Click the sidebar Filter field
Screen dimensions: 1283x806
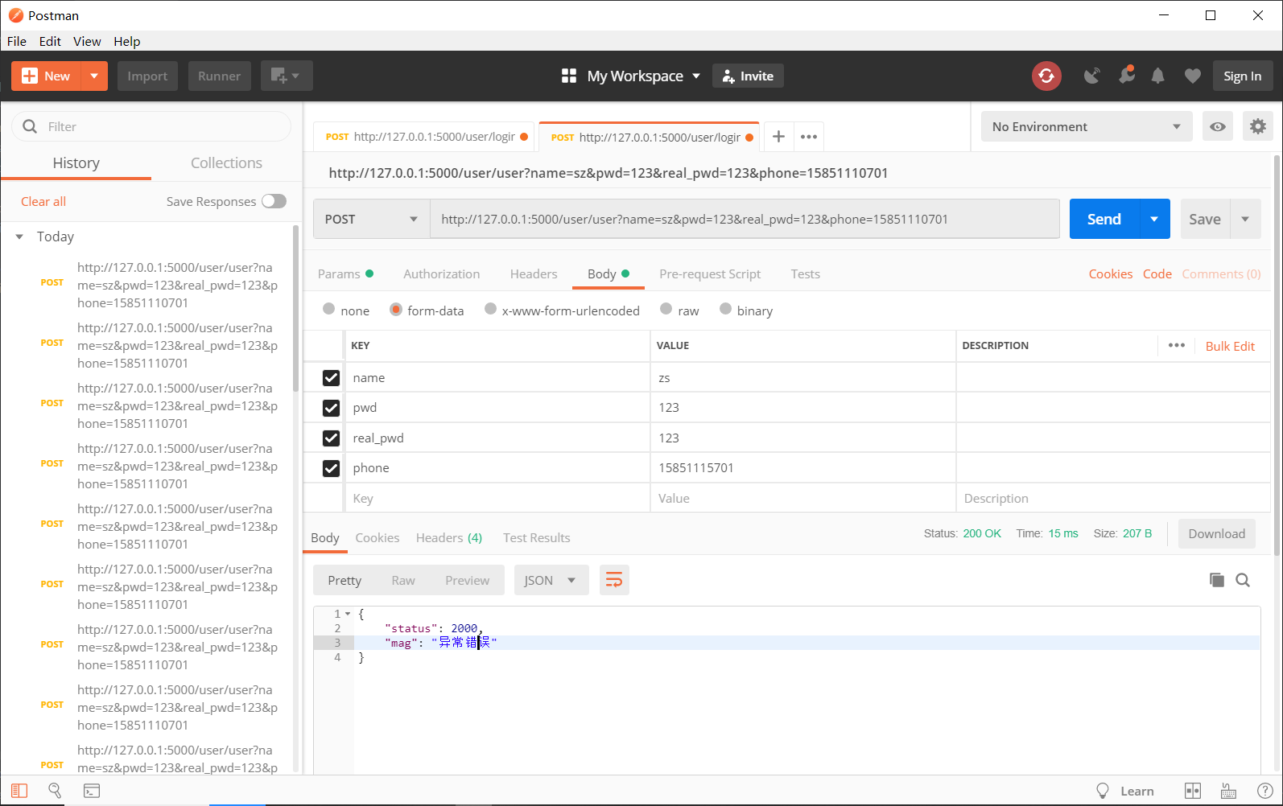pos(151,126)
